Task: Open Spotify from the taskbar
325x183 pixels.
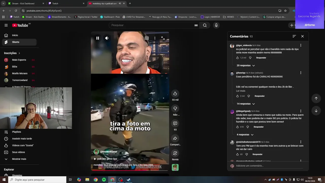Action: [104, 180]
